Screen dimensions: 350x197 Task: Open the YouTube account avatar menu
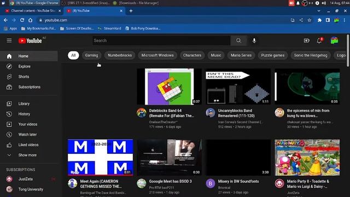pos(334,40)
